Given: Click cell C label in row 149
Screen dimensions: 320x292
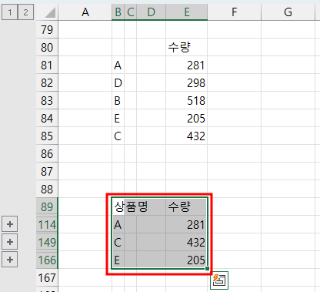Looking at the screenshot, I should 118,242.
